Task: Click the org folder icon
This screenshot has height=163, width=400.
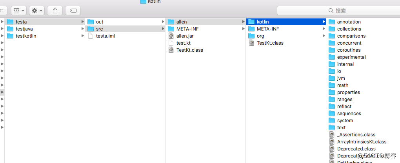Action: (251, 36)
